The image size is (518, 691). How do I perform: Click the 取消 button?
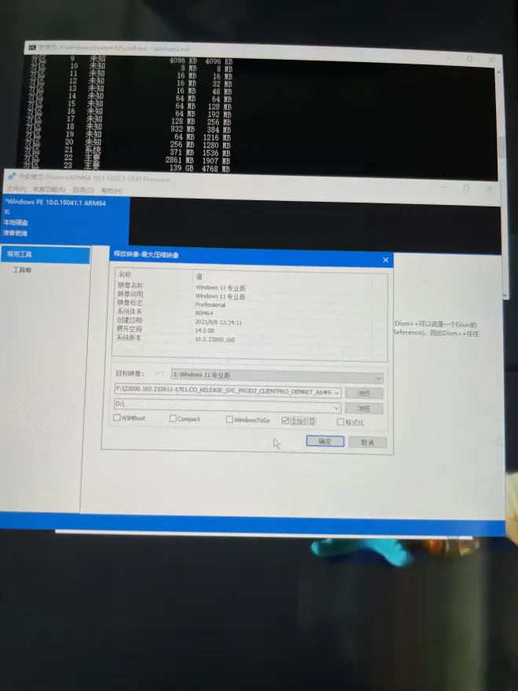(x=367, y=442)
